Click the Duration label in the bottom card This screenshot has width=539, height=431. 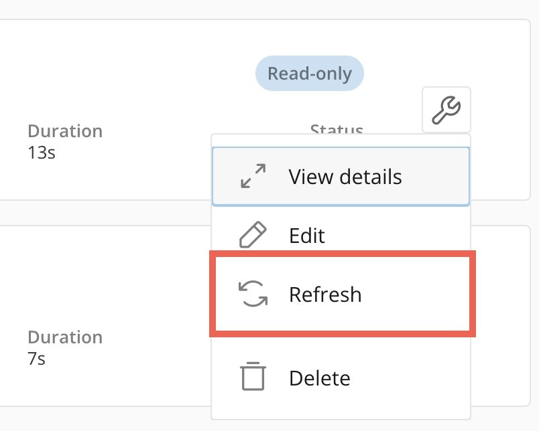coord(65,337)
